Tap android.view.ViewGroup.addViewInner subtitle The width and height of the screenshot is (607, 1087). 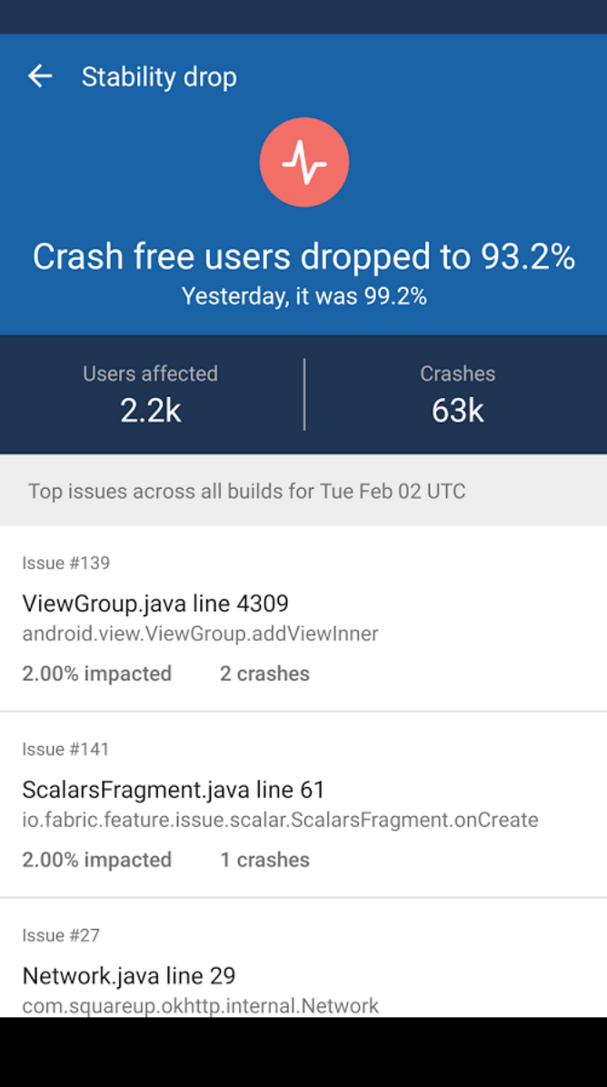[200, 634]
